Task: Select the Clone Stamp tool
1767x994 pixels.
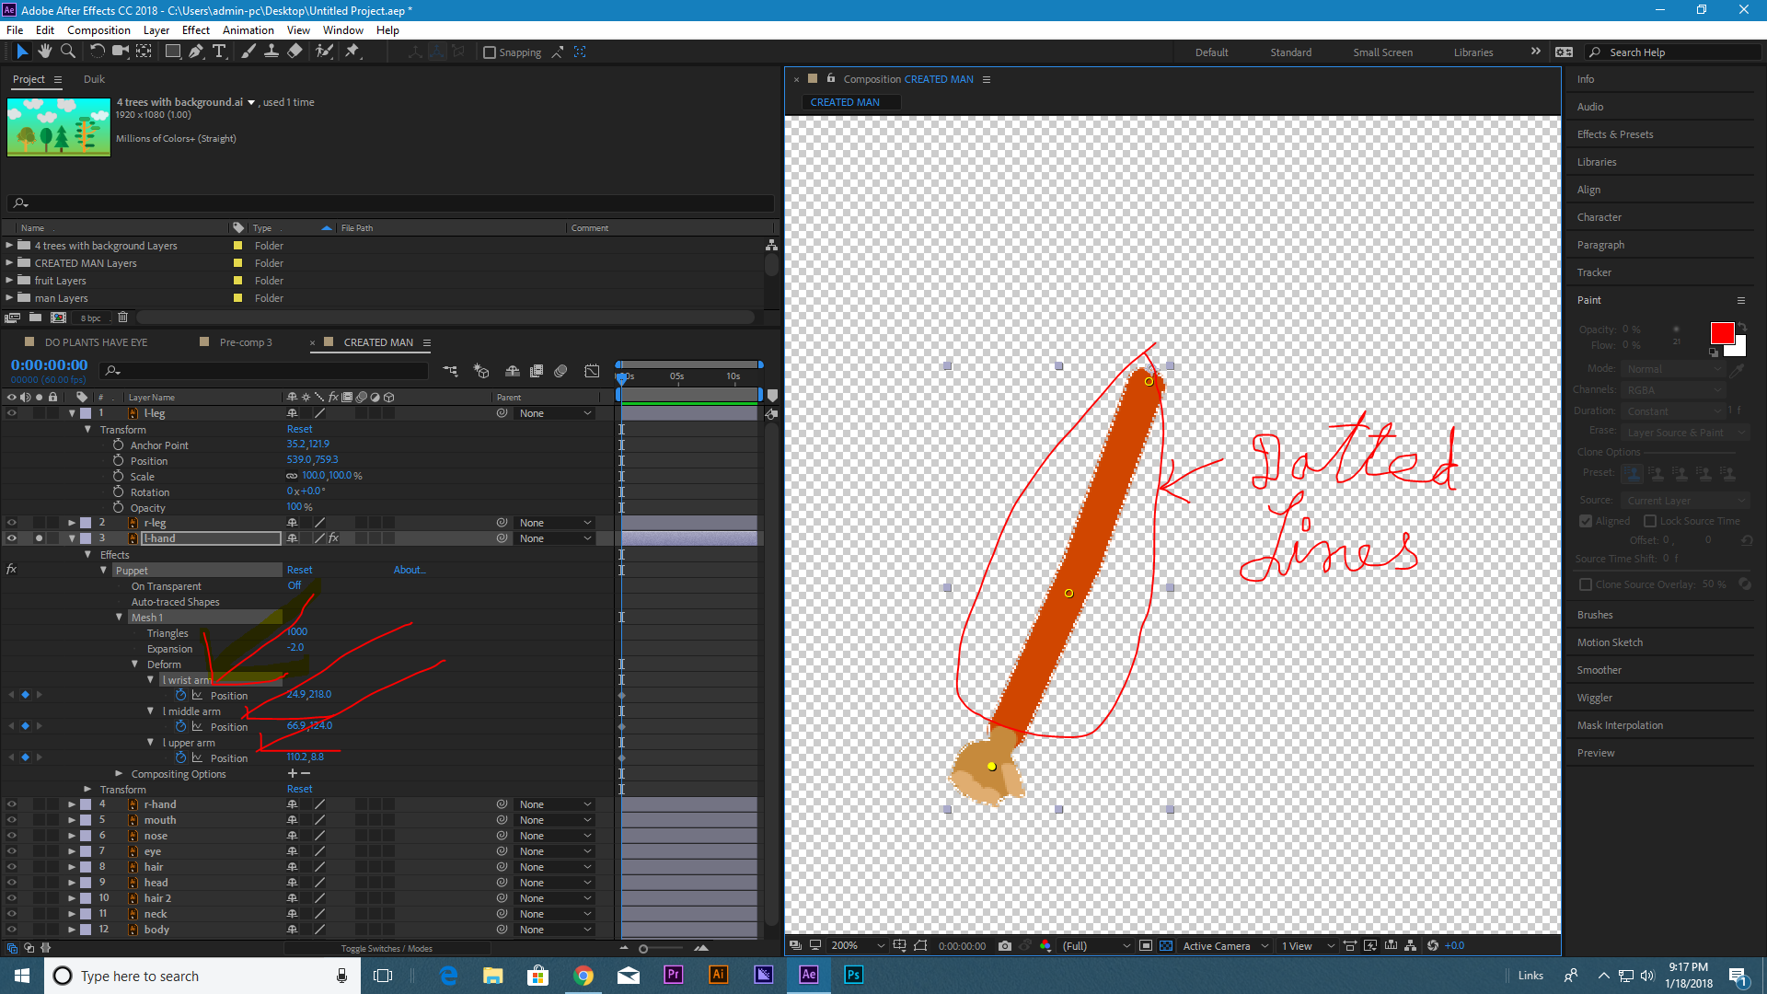Action: pyautogui.click(x=271, y=52)
